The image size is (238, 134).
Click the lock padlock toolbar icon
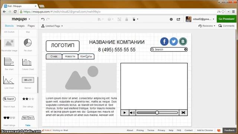point(126,19)
